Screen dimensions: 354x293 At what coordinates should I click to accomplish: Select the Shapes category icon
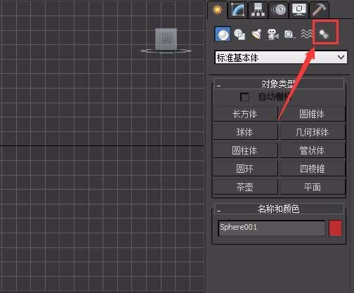click(x=240, y=34)
